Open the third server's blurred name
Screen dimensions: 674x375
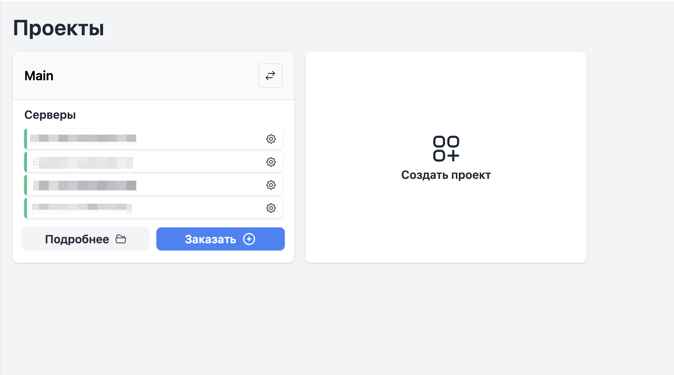pos(85,185)
